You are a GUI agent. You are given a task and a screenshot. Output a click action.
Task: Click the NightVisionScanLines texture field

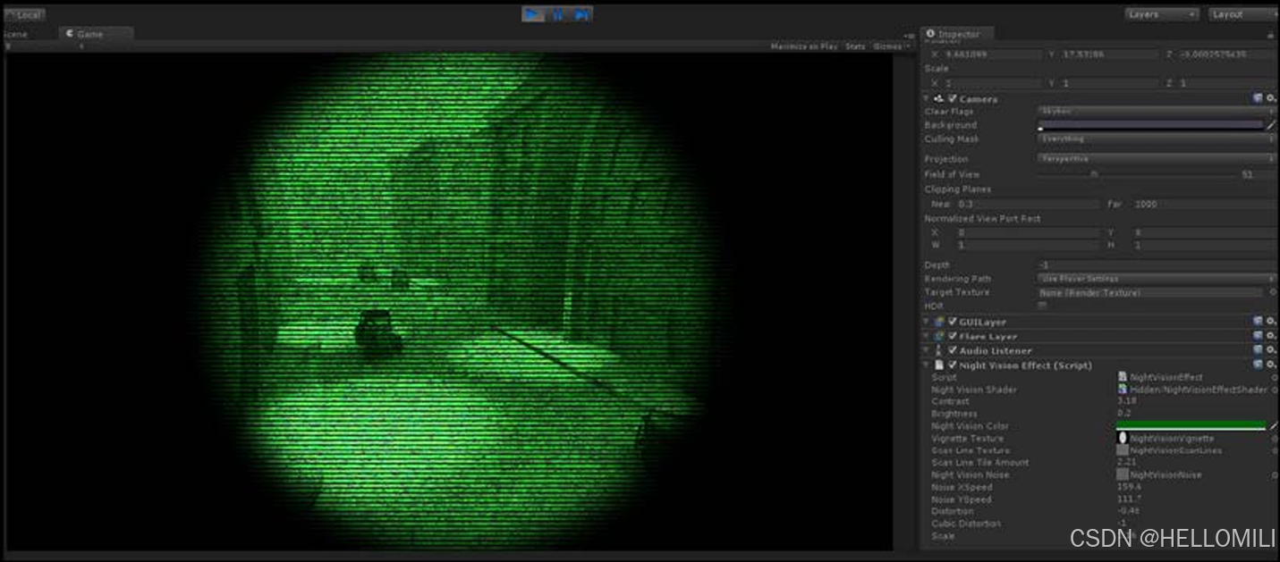click(x=1169, y=450)
